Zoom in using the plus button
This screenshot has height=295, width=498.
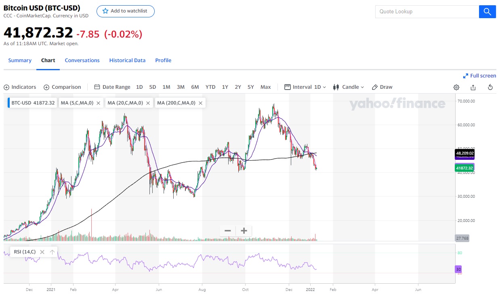point(244,231)
